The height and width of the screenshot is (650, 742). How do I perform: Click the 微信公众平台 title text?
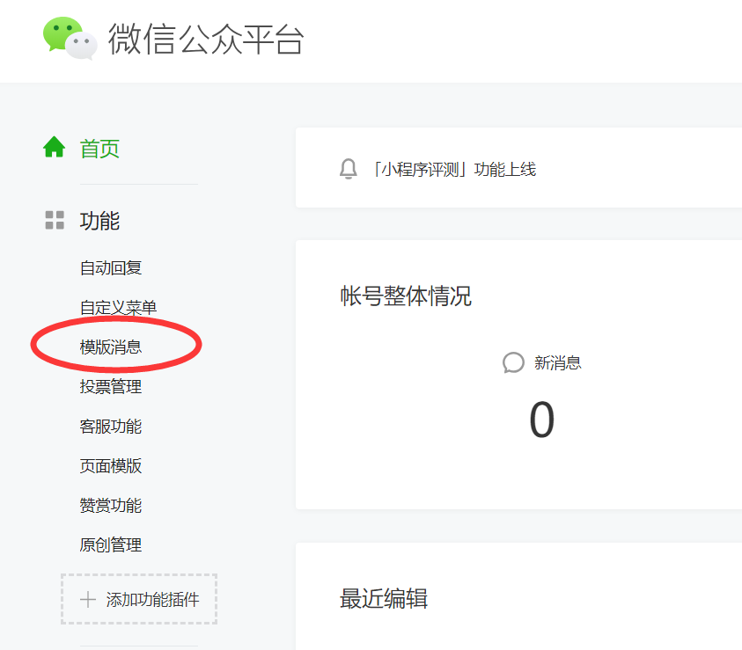pos(206,39)
